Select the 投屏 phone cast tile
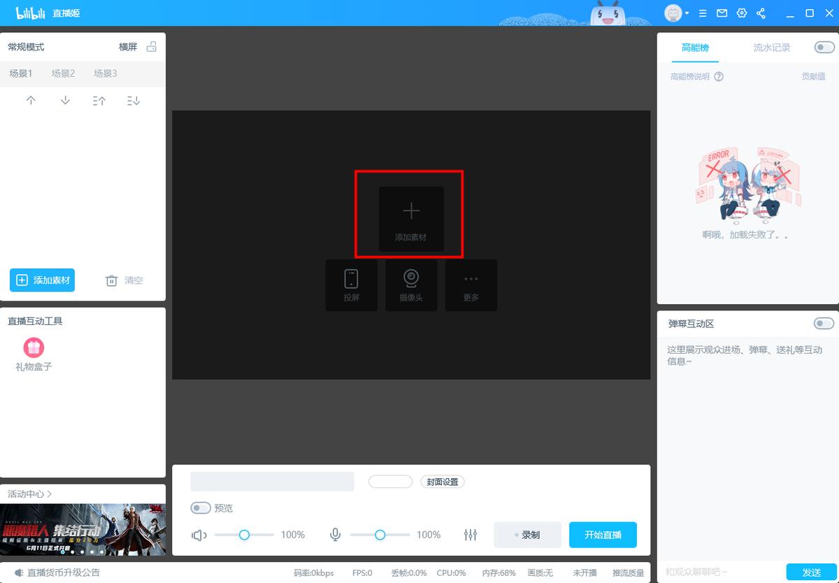The width and height of the screenshot is (839, 583). tap(351, 285)
